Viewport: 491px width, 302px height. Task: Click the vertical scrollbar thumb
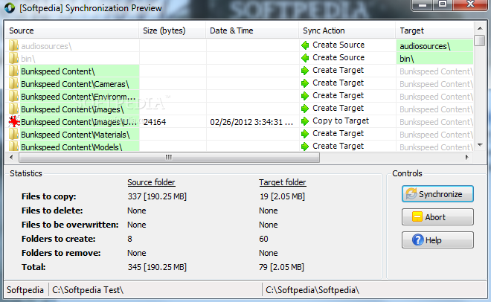click(480, 40)
